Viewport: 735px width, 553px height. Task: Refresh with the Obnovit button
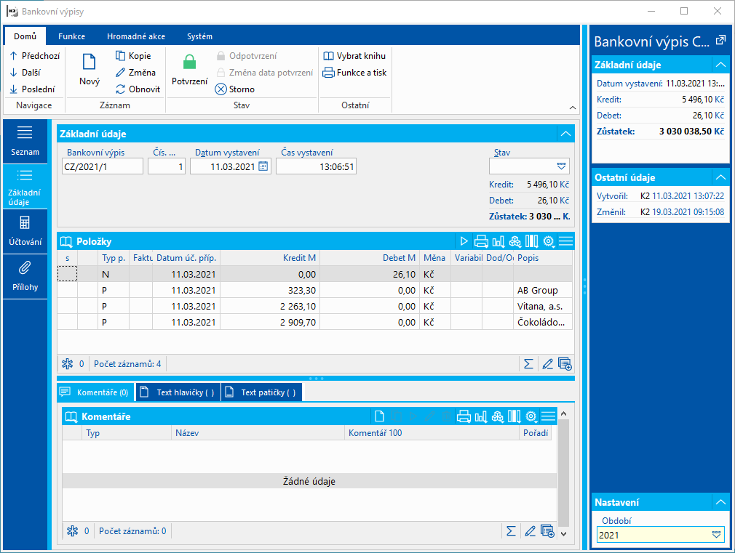[138, 89]
